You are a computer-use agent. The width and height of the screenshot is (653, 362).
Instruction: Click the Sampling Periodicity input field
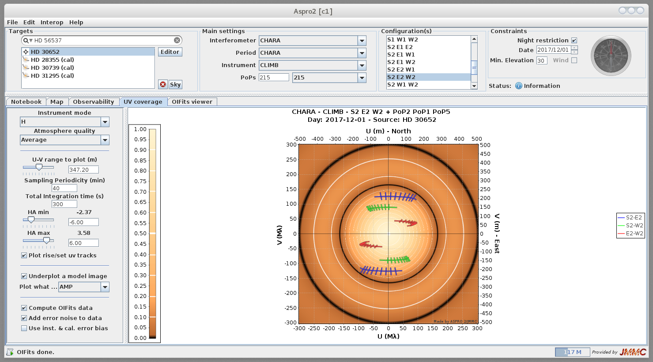tap(64, 188)
